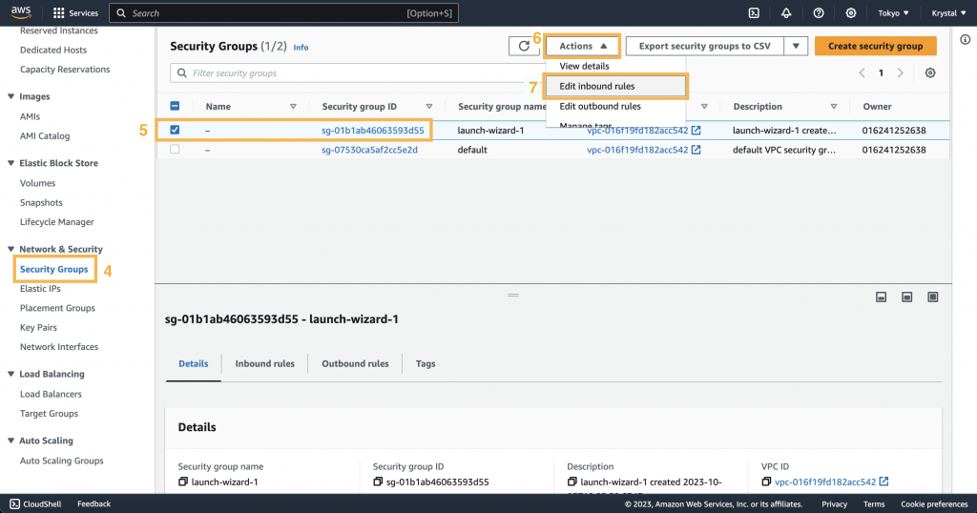This screenshot has height=513, width=977.
Task: Open Elastic IPs in sidebar
Action: [40, 288]
